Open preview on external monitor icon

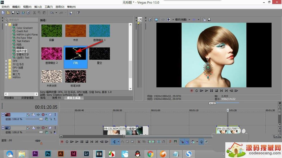coord(156,20)
